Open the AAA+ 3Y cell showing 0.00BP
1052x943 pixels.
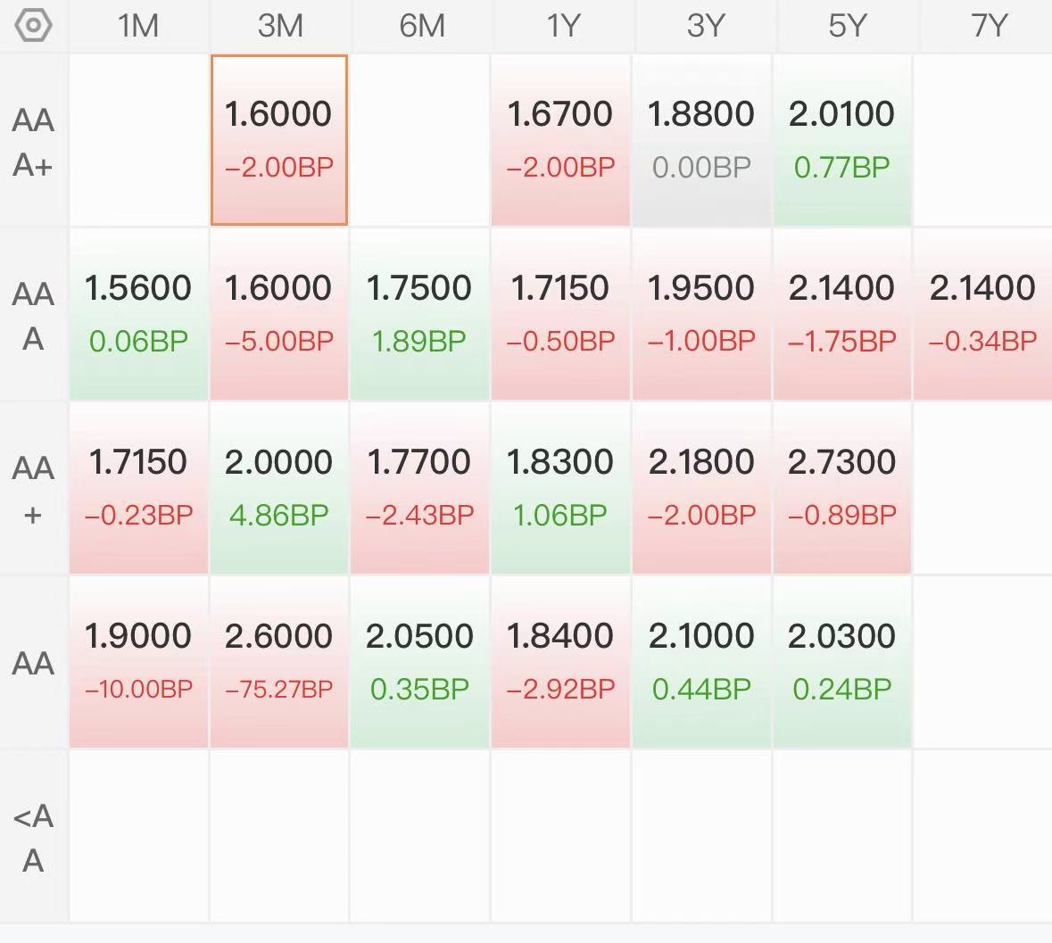701,140
